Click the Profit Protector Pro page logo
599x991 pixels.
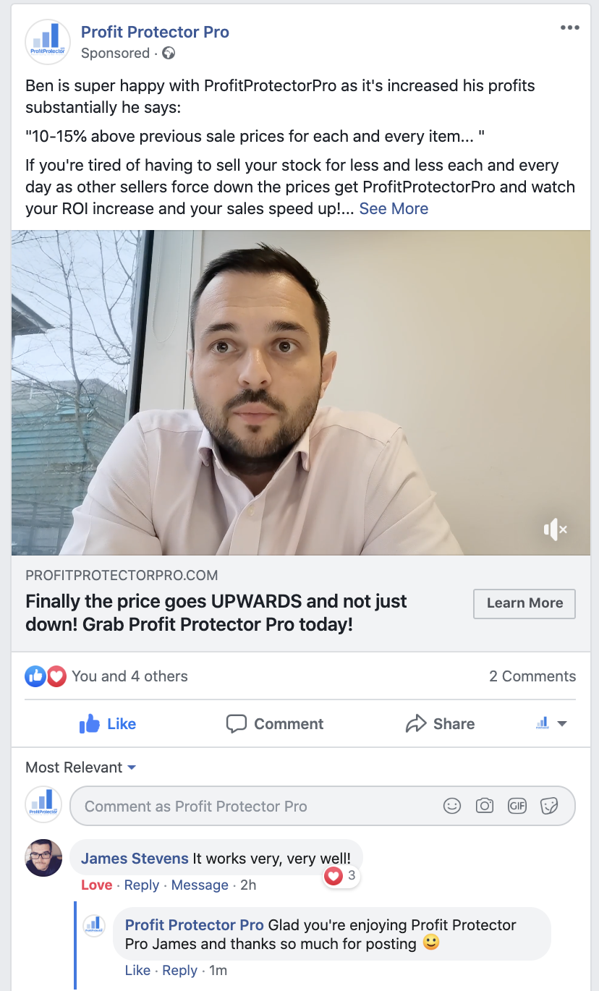(48, 42)
